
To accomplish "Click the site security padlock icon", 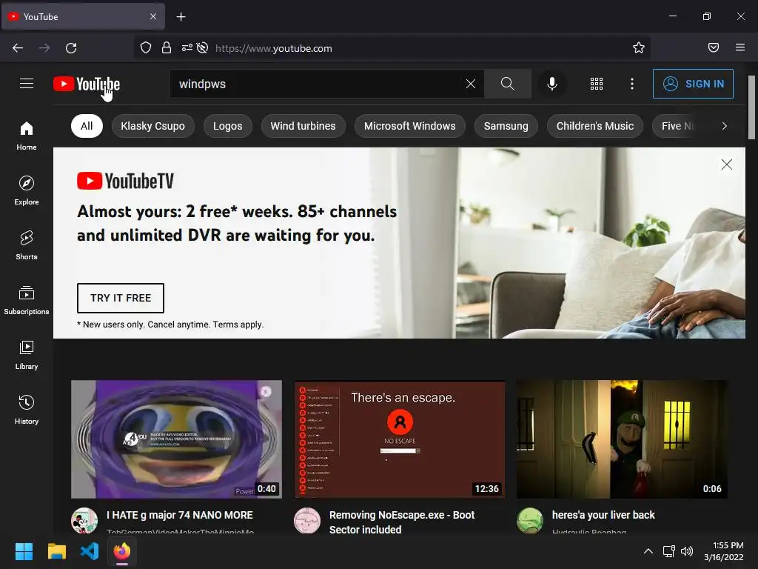I will pyautogui.click(x=167, y=48).
